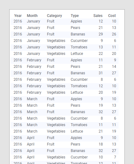Click the Sales column header
134x164 pixels.
(x=98, y=16)
